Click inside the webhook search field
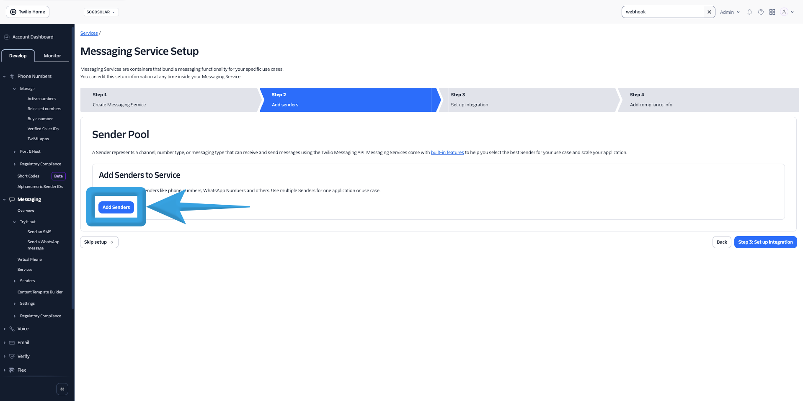The image size is (803, 401). click(664, 12)
